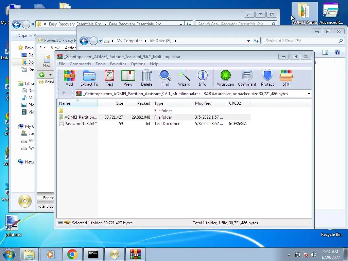Open PowerISO back button dropdown arrow
The width and height of the screenshot is (348, 261).
click(x=50, y=75)
